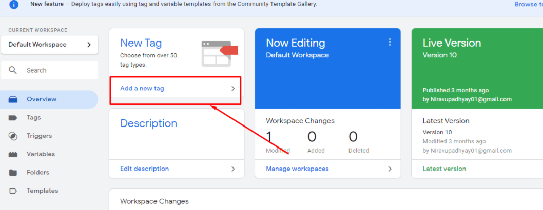
Task: Click the green Latest version link
Action: click(444, 169)
